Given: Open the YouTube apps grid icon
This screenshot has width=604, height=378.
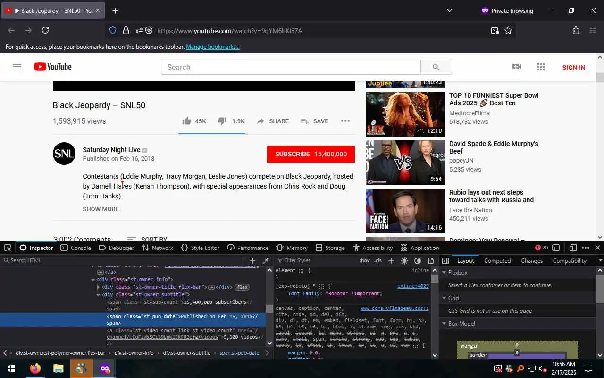Looking at the screenshot, I should (x=541, y=67).
